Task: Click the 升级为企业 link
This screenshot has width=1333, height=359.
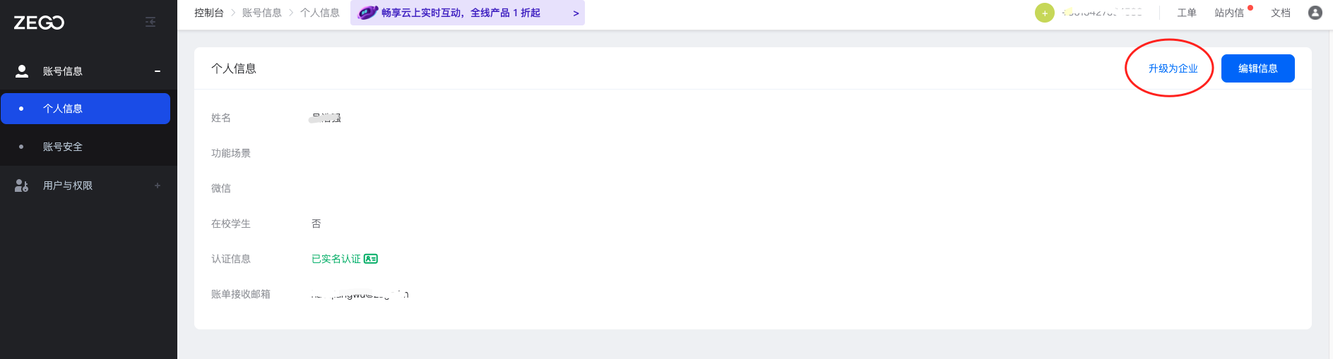Action: (1173, 68)
